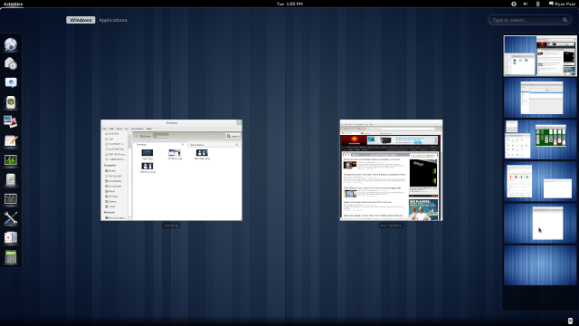The width and height of the screenshot is (579, 326).
Task: Open the Shotwell photo manager dash icon
Action: [x=11, y=121]
